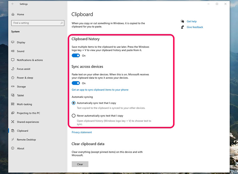Select the Remote Desktop icon
The height and width of the screenshot is (174, 238).
[13, 140]
